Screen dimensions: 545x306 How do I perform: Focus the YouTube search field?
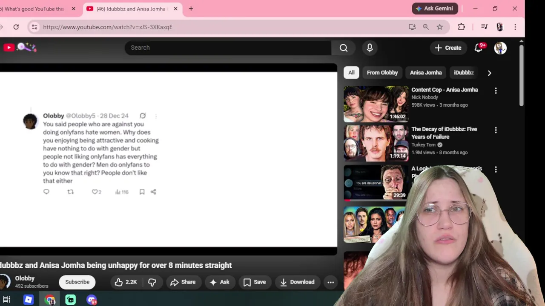coord(228,48)
